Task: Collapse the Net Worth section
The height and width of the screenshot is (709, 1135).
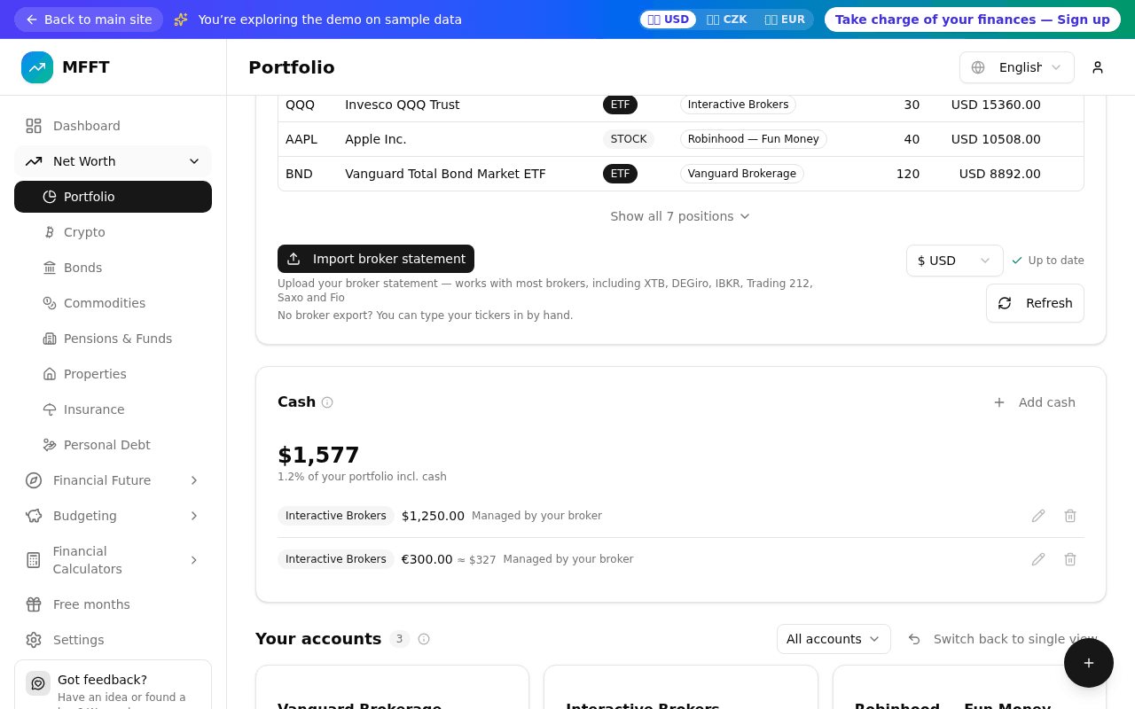Action: click(x=113, y=161)
